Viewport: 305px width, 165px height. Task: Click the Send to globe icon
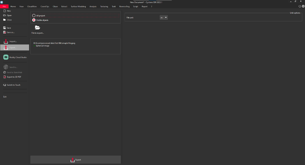click(x=6, y=67)
